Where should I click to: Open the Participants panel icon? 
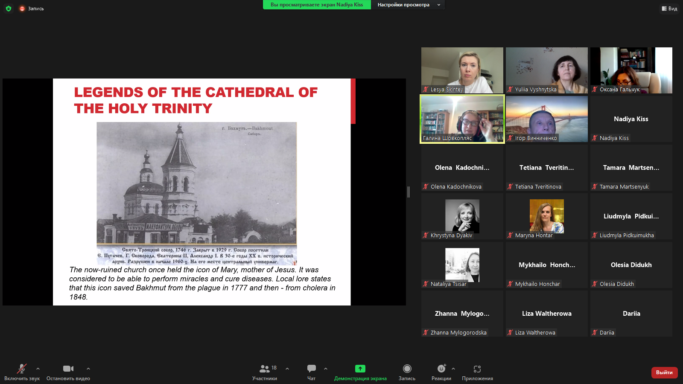[x=265, y=369]
